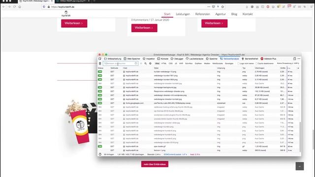Open request blocking icon
The height and width of the screenshot is (177, 315).
pyautogui.click(x=150, y=63)
